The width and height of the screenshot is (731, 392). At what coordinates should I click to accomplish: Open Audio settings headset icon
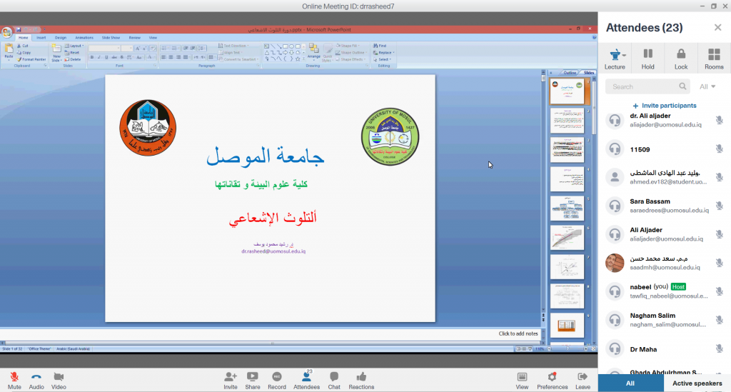tap(36, 377)
